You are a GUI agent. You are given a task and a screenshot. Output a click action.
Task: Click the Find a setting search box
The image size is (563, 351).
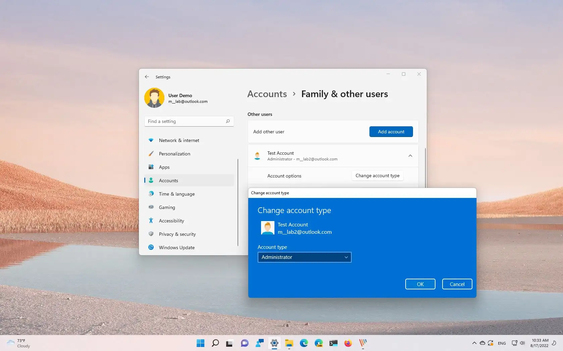point(189,121)
